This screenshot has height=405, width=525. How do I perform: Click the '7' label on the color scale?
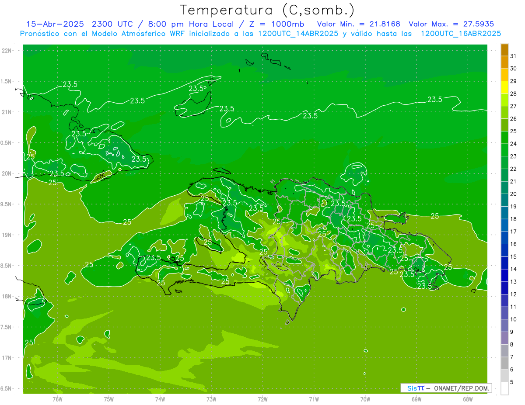click(x=512, y=357)
